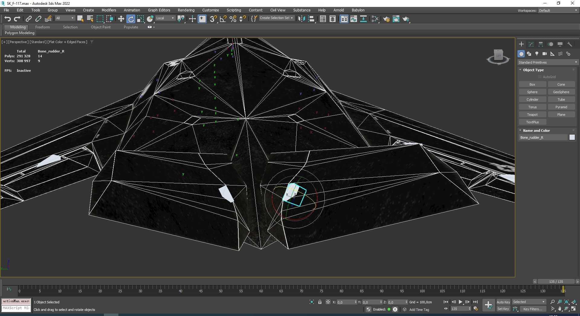Switch to the Object Paint ribbon tab
Screen dimensions: 580x316
[x=101, y=27]
